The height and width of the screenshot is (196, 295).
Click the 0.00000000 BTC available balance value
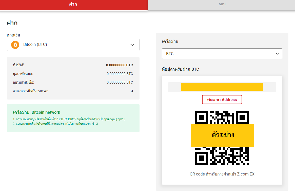click(120, 65)
